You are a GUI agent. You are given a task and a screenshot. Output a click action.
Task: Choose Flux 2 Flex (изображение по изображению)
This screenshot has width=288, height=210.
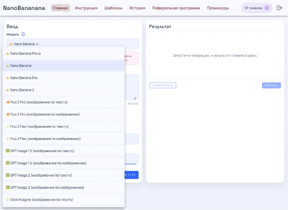(64, 139)
